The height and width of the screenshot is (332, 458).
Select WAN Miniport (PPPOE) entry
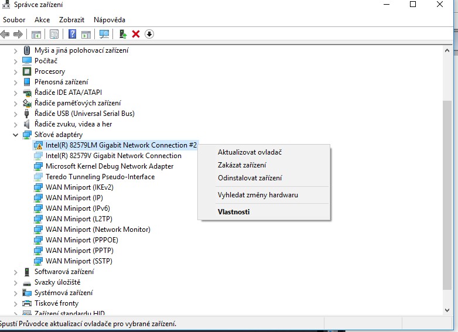(x=82, y=239)
